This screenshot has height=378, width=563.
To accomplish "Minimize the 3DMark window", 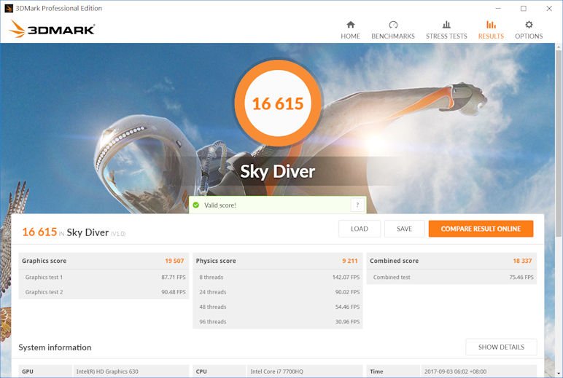I will coord(498,8).
